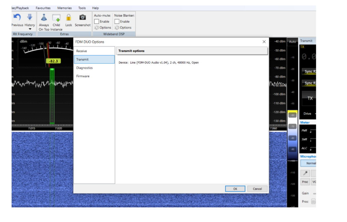Image resolution: width=347 pixels, height=222 pixels.
Task: Open Auto-mute Options gear
Action: (x=103, y=28)
